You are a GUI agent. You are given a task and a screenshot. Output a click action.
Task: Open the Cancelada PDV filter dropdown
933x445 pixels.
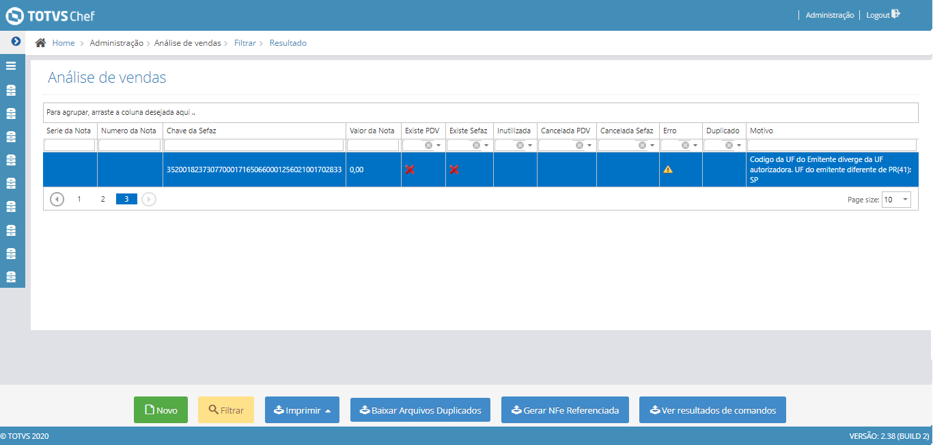(x=589, y=146)
